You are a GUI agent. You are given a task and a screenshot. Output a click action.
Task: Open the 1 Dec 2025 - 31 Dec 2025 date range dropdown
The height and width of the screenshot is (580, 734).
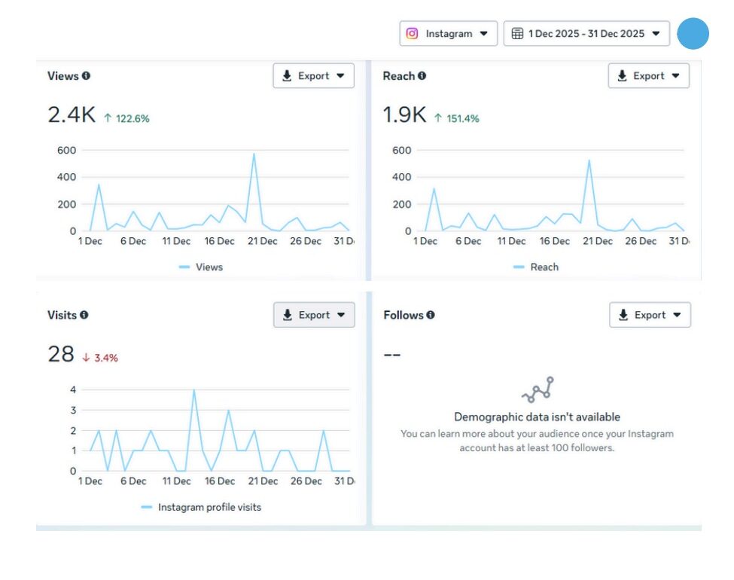[x=586, y=34]
